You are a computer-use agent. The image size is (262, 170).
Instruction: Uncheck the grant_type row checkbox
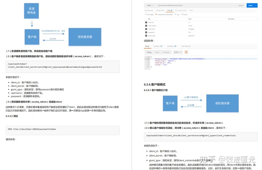(146, 36)
